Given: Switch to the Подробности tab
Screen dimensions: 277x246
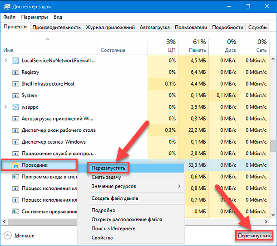Looking at the screenshot, I should tap(228, 27).
